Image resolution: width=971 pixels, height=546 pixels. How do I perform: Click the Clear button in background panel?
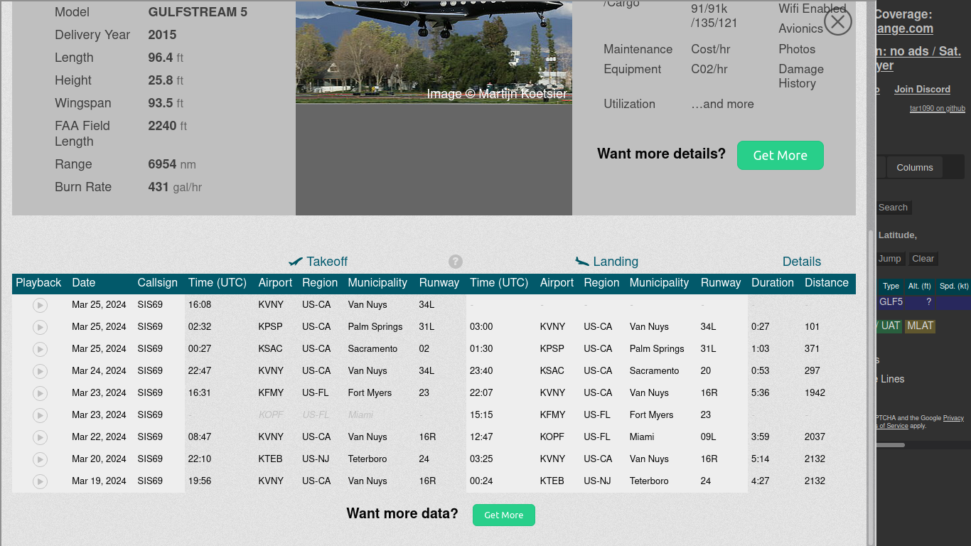(x=923, y=259)
